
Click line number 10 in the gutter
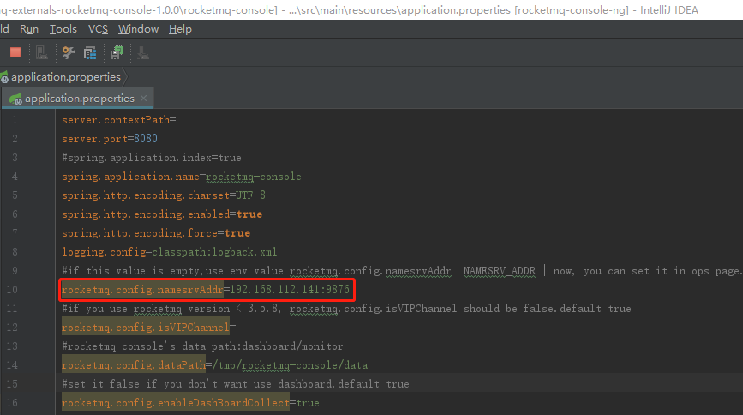(12, 289)
